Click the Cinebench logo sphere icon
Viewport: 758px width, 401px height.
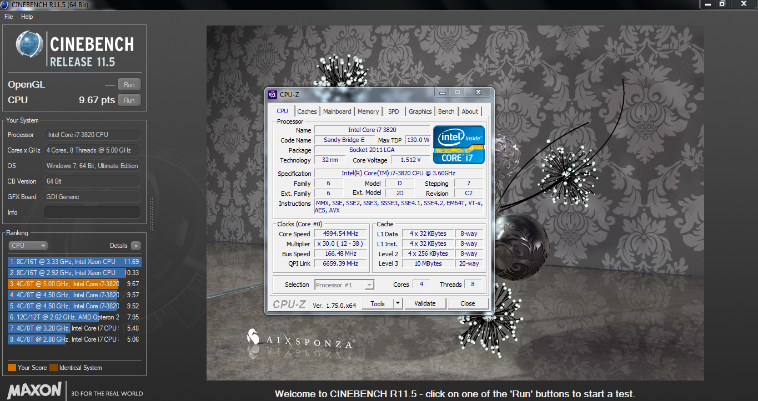pyautogui.click(x=29, y=45)
